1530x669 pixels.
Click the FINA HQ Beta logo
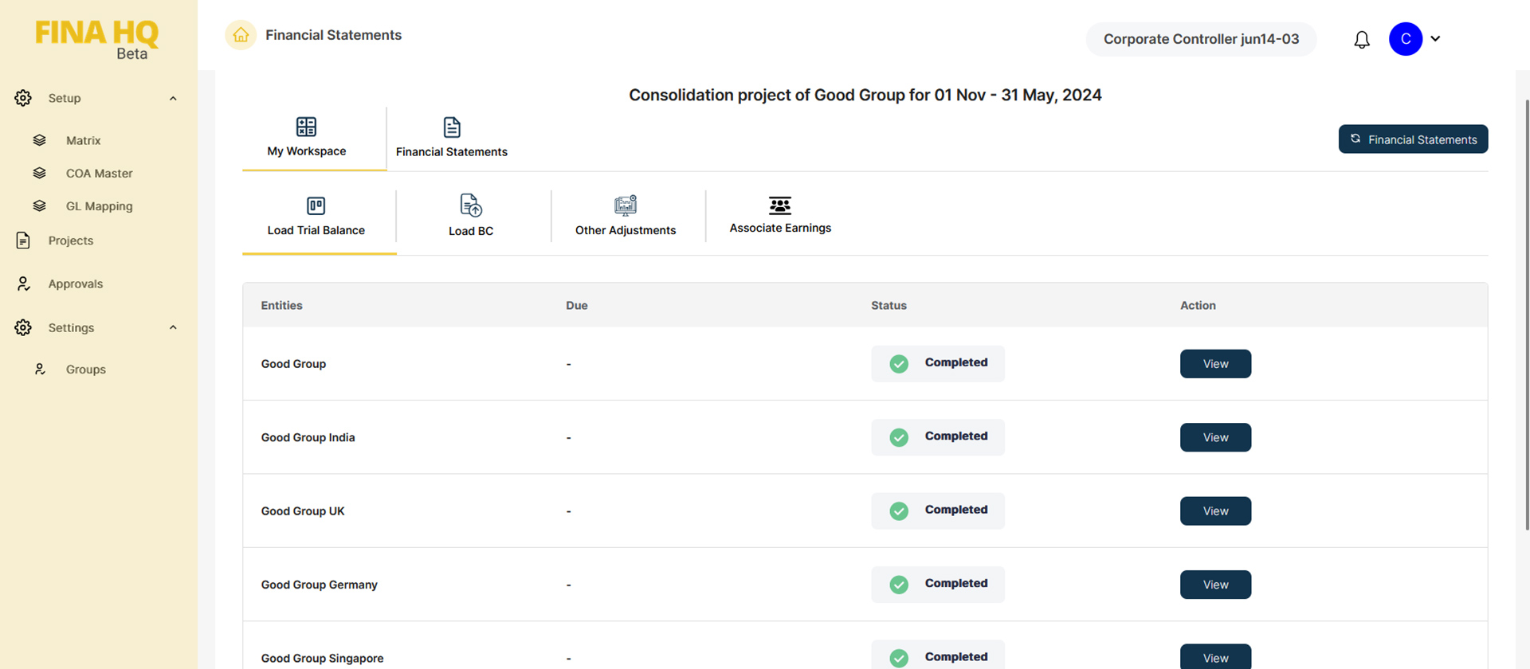(x=97, y=39)
